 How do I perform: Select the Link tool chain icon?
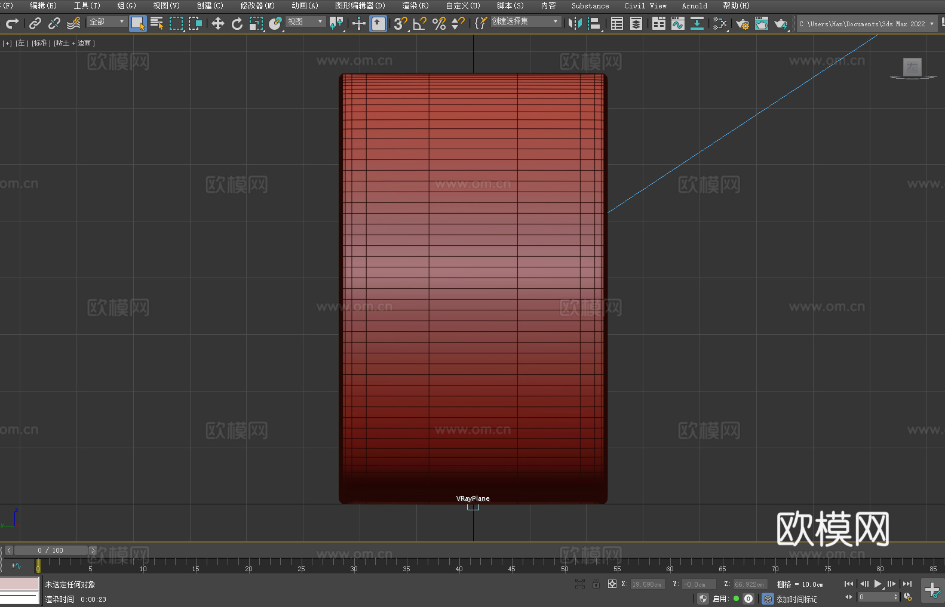tap(35, 23)
